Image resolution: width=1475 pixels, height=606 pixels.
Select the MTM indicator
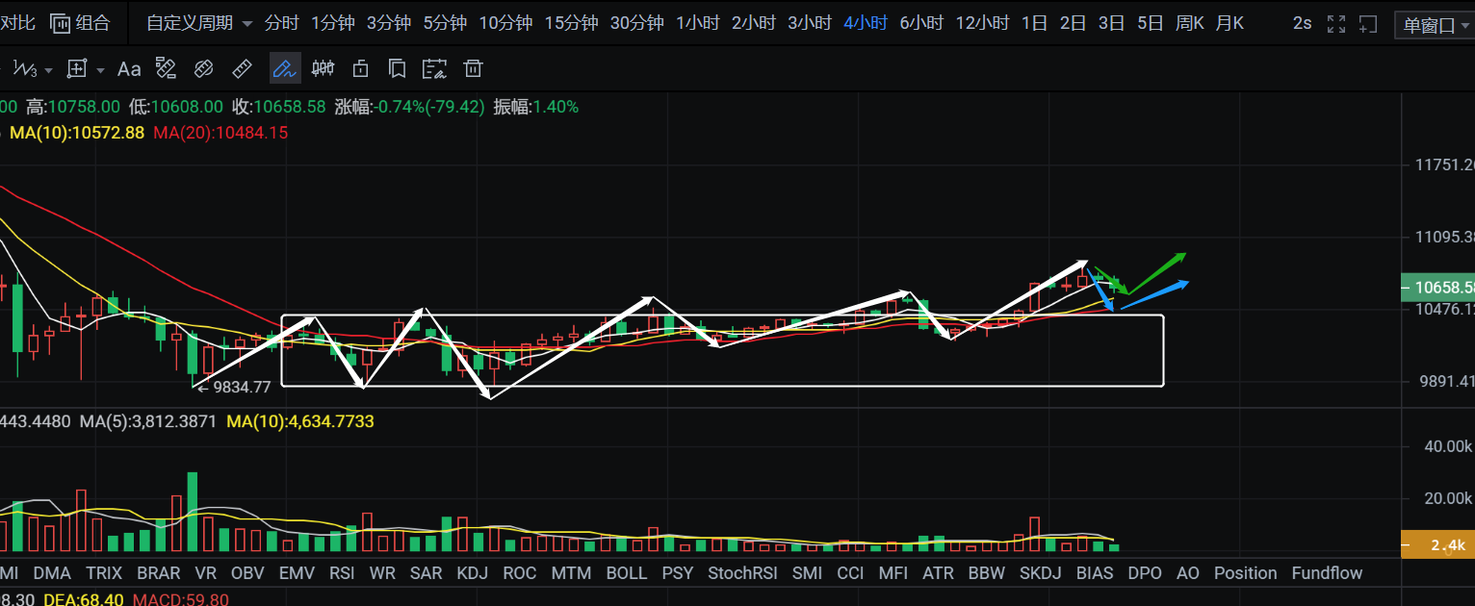point(571,573)
